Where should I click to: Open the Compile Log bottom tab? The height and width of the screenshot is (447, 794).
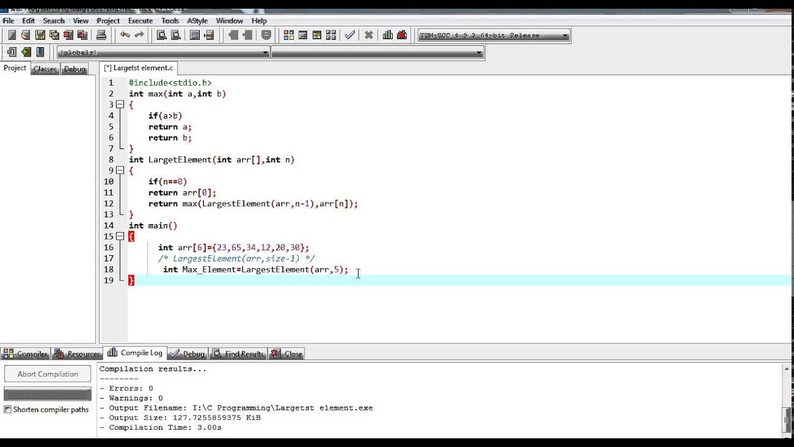click(135, 353)
